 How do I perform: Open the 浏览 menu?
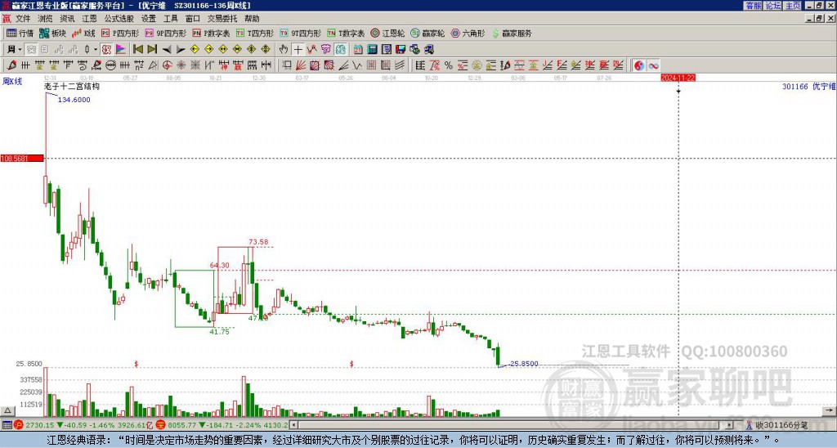45,19
